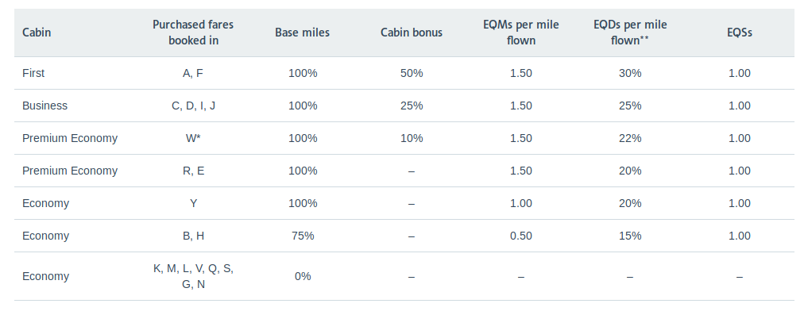Click the Cabin column header
Viewport: 808px width, 315px height.
tap(37, 33)
